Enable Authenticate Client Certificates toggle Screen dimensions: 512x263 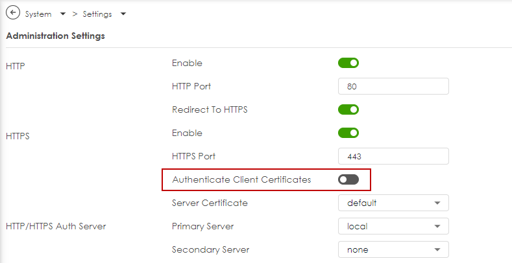(x=348, y=179)
